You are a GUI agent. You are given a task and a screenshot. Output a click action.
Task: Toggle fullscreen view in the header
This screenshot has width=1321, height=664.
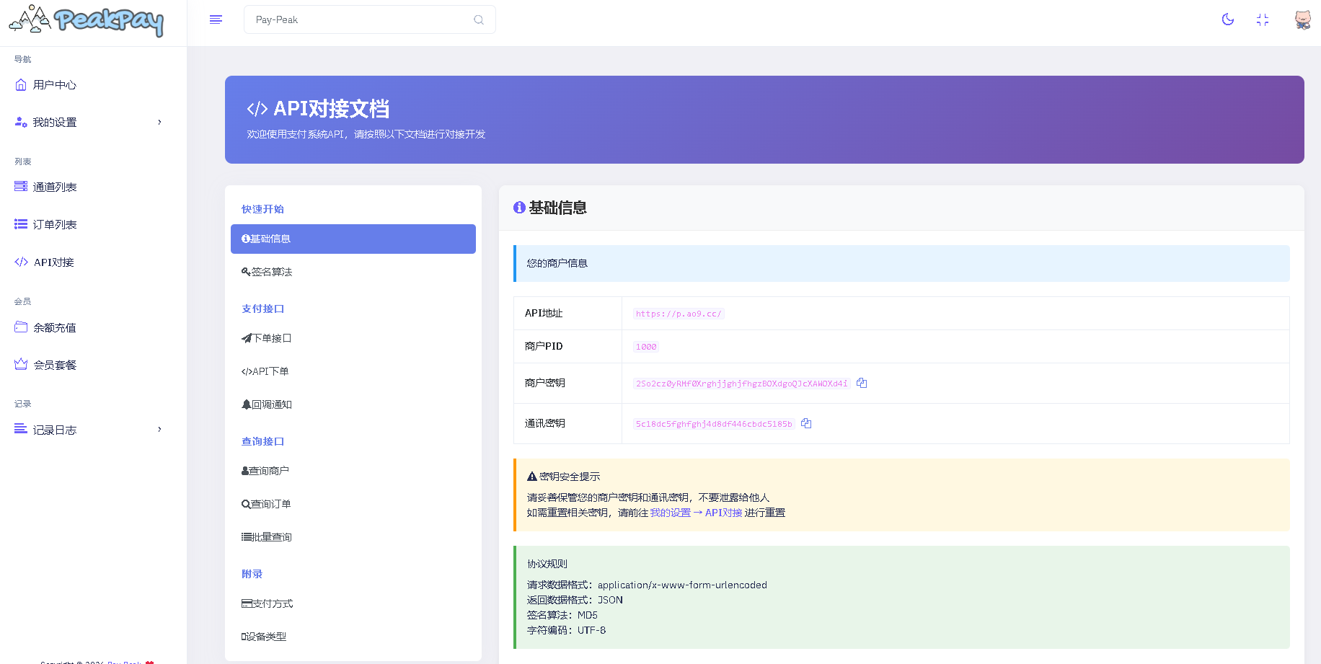(x=1263, y=19)
